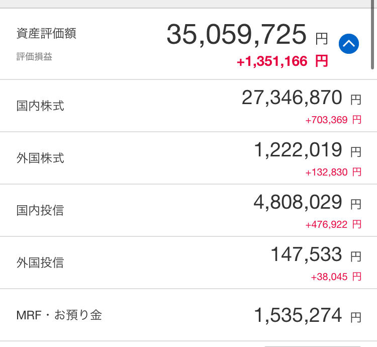This screenshot has width=377, height=347.
Task: Collapse the asset breakdown with blue chevron
Action: click(349, 44)
